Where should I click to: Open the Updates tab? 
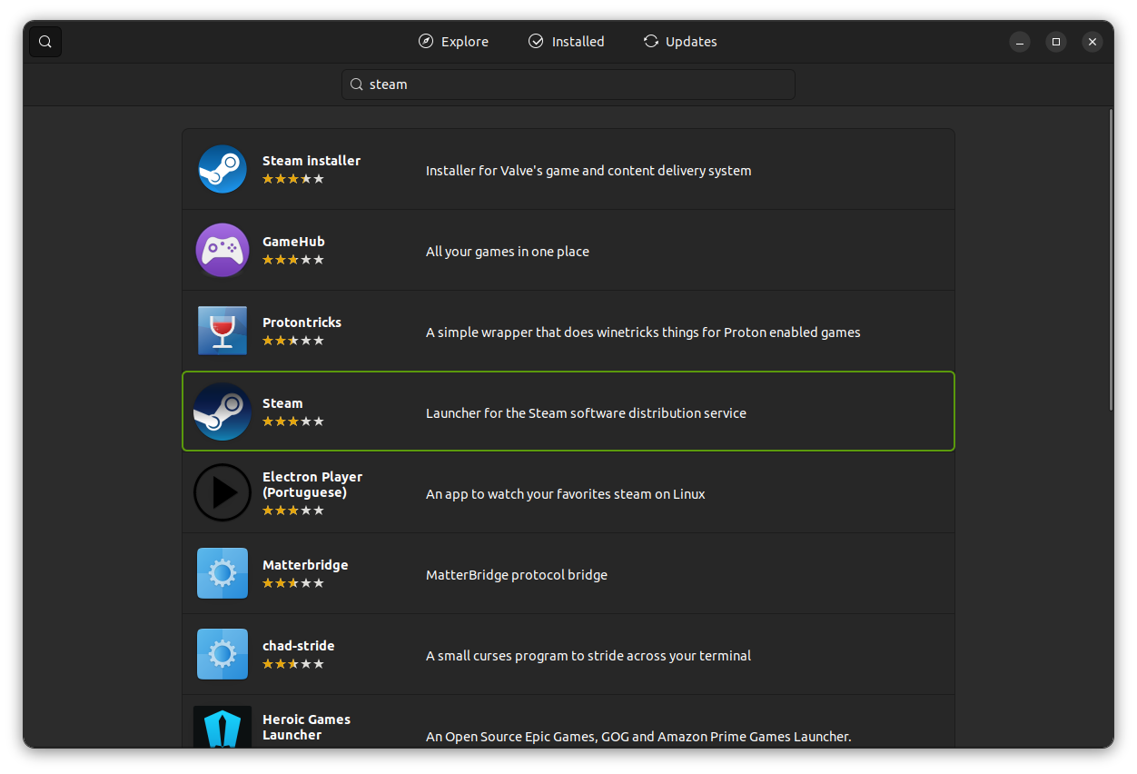click(x=679, y=41)
